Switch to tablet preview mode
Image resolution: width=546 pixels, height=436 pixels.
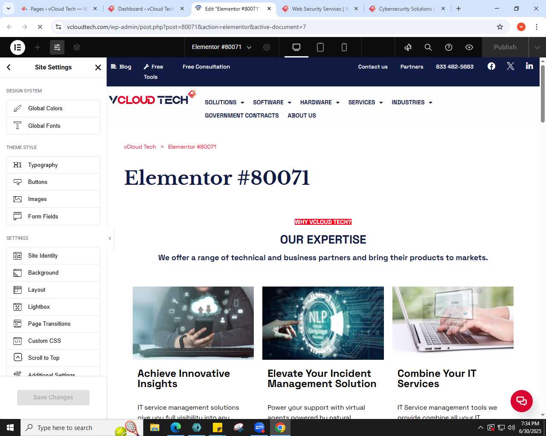[320, 47]
